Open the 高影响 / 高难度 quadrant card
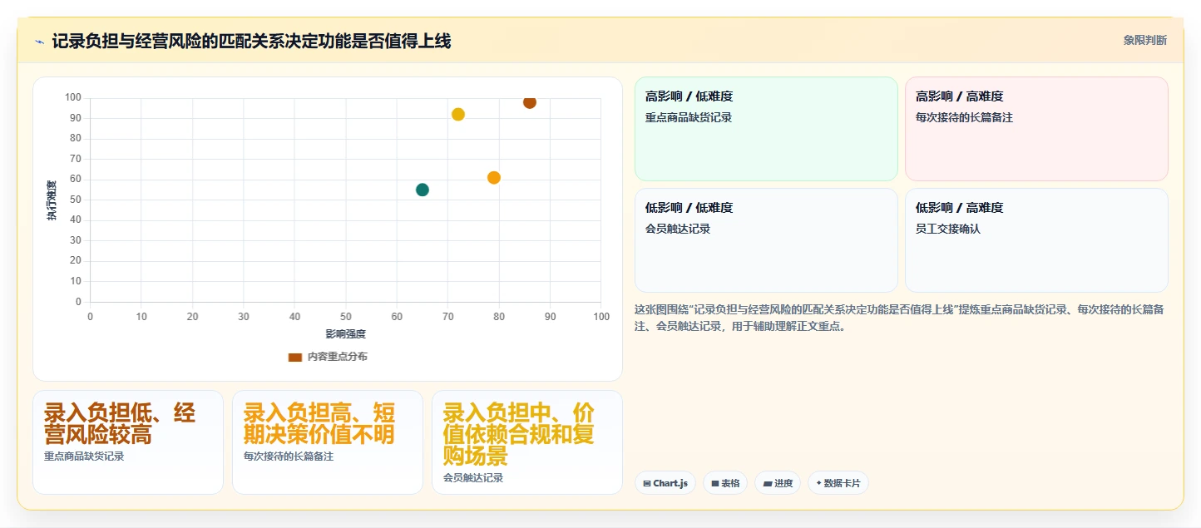 tap(1036, 129)
